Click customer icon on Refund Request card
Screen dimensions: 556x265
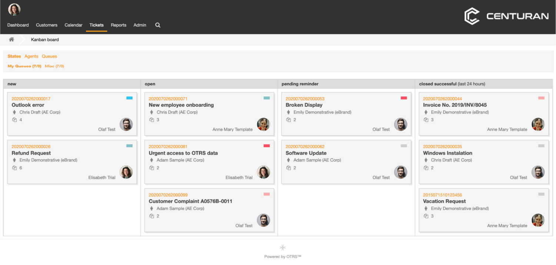(x=14, y=160)
